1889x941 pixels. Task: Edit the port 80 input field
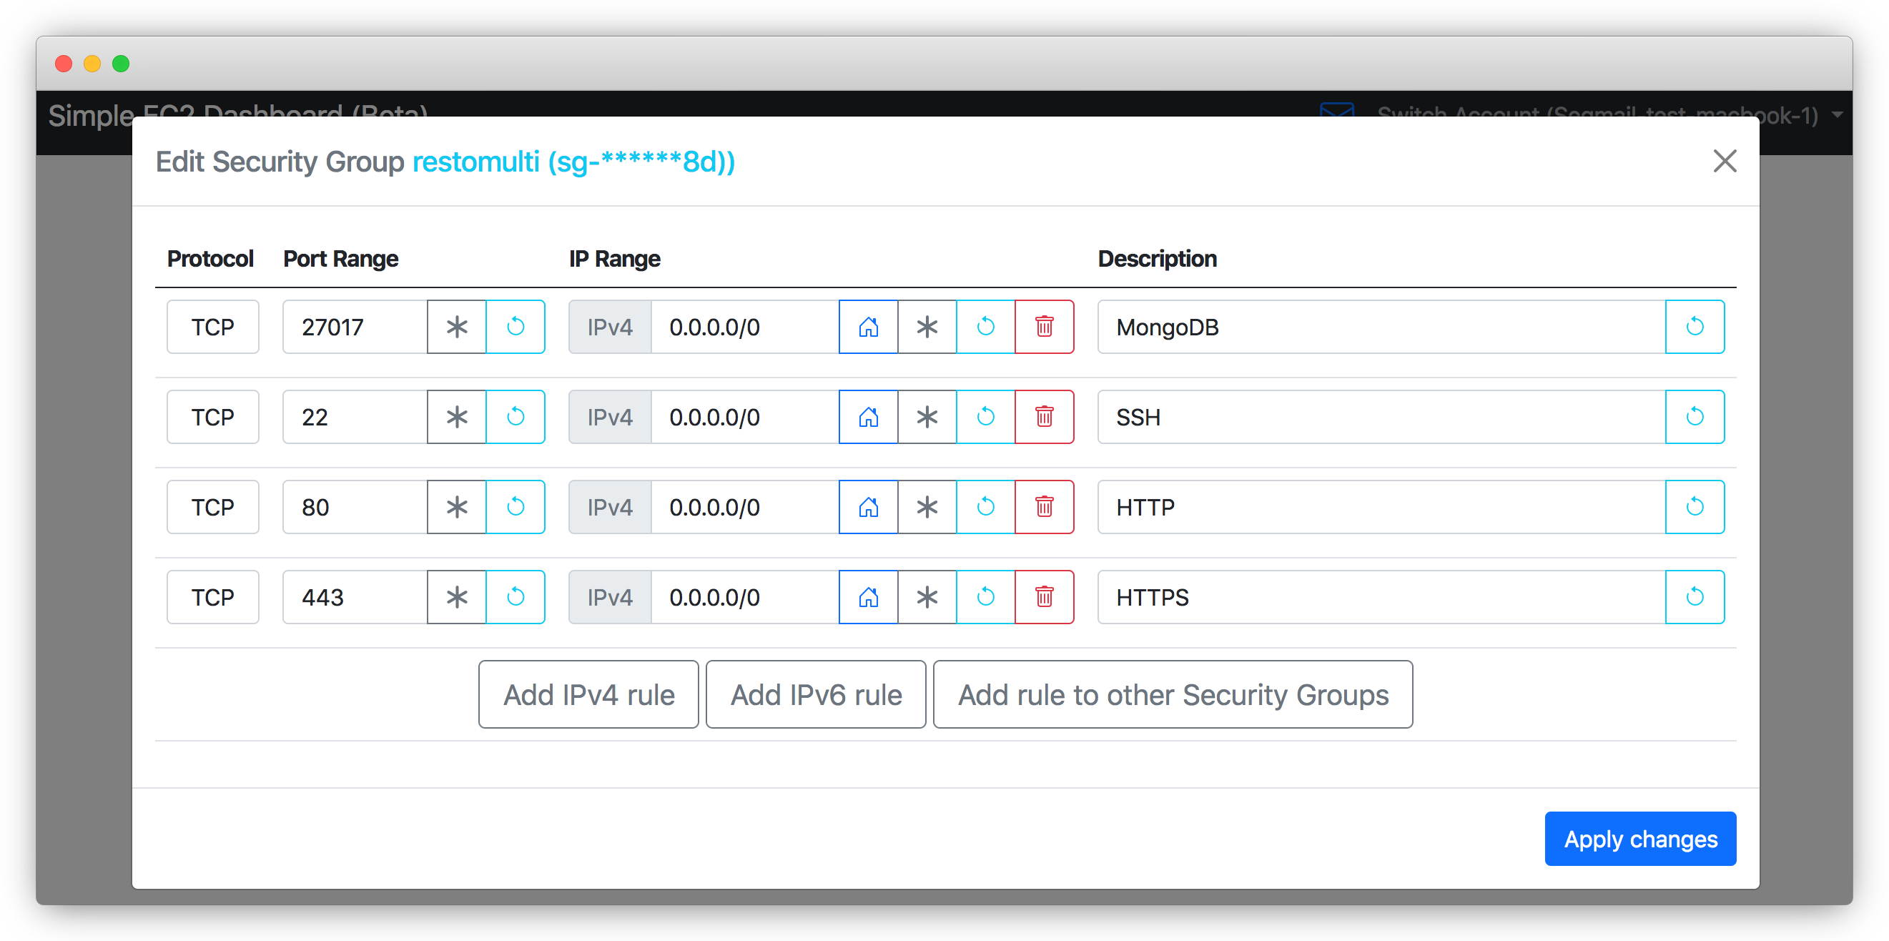tap(355, 507)
